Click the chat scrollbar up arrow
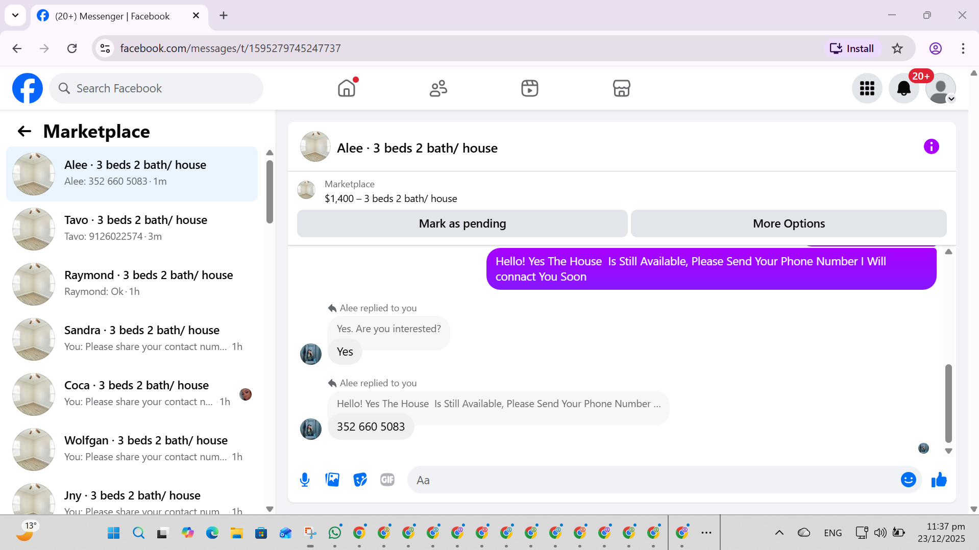The width and height of the screenshot is (979, 550). click(x=948, y=252)
